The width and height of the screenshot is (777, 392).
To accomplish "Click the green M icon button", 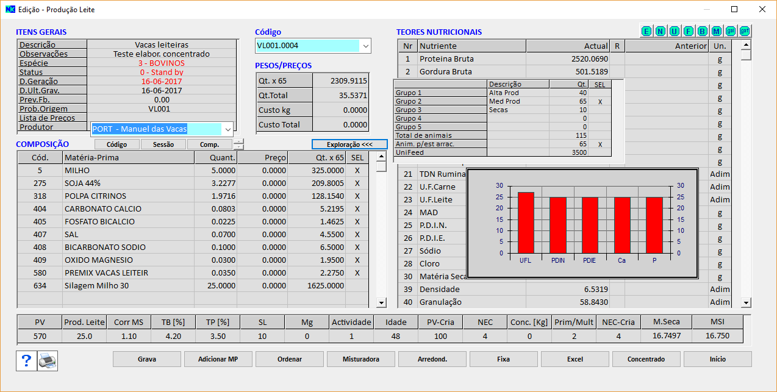I will click(716, 31).
